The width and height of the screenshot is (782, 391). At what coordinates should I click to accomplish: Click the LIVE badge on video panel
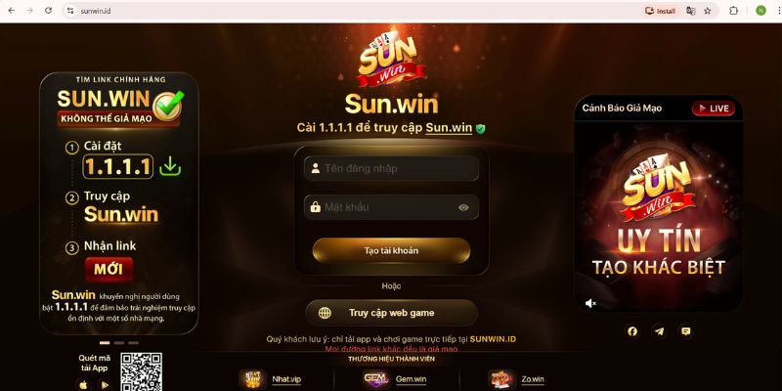714,109
